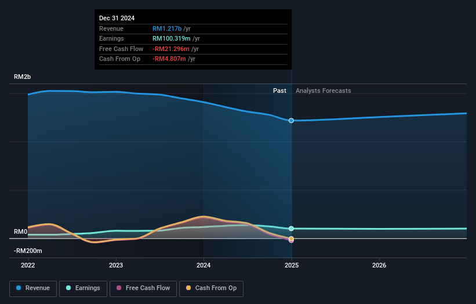Click the -RM21.296m free cash flow value

[171, 49]
